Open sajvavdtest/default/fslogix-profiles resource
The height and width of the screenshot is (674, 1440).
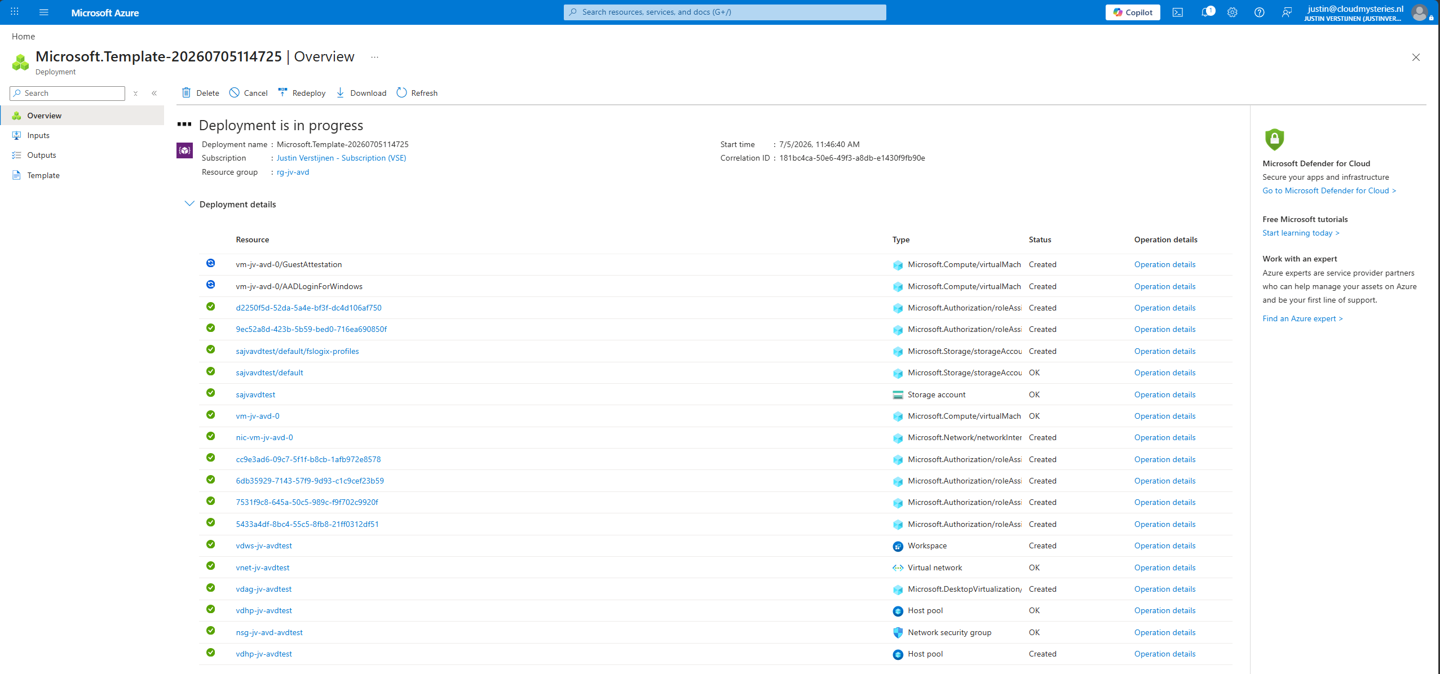click(x=297, y=351)
